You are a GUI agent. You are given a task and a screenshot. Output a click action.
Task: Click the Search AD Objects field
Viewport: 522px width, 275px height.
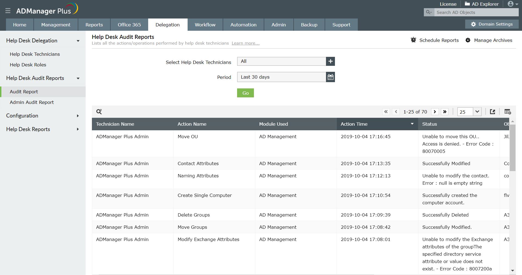tap(476, 12)
